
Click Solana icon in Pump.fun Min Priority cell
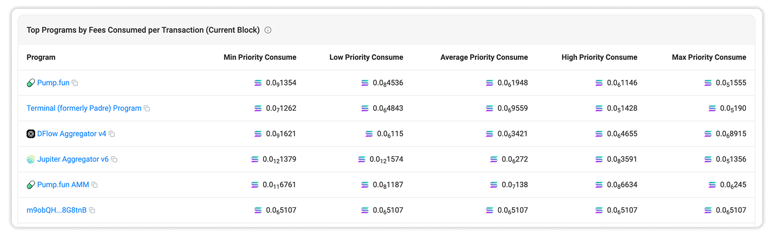[258, 83]
